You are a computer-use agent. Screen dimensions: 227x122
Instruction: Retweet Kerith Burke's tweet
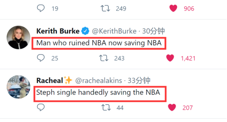click(104, 58)
